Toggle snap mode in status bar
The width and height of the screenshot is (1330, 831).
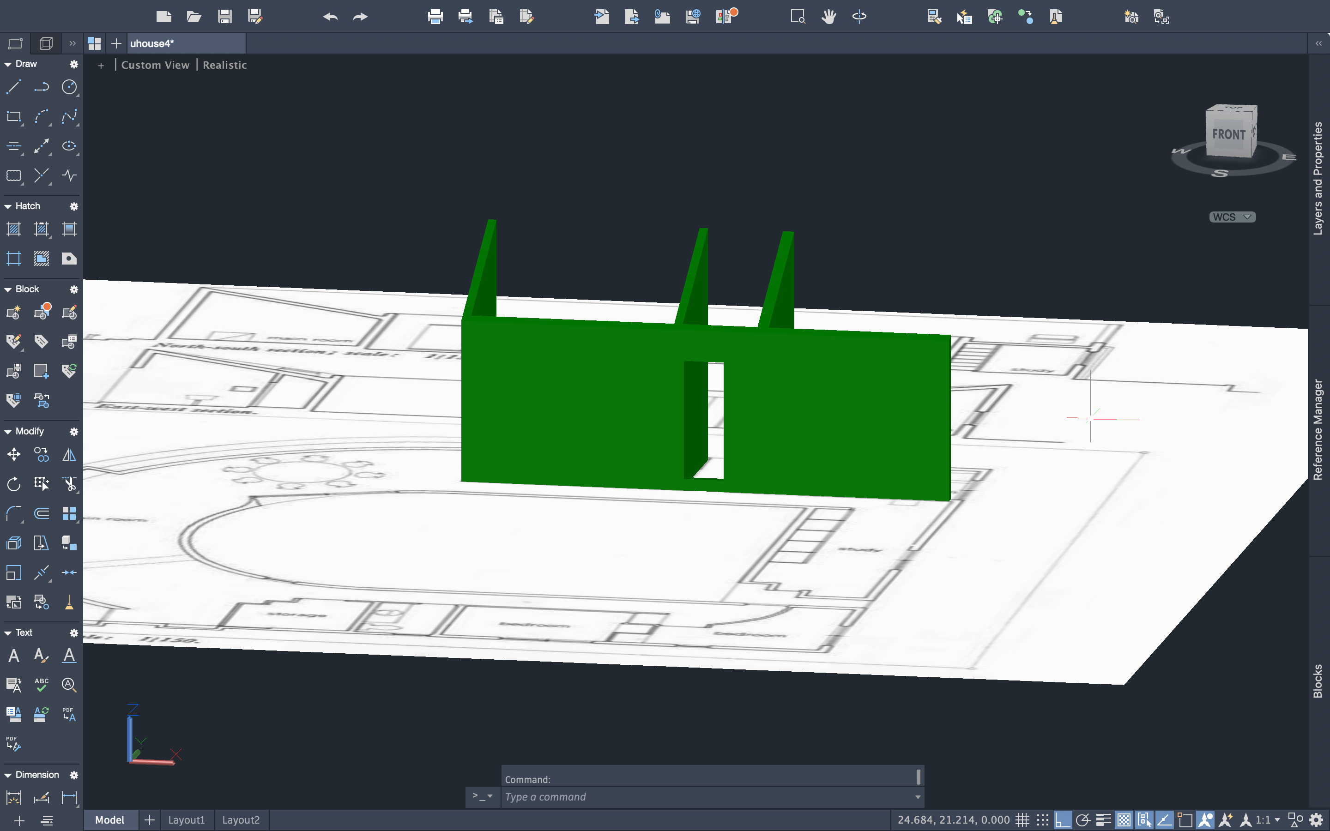pyautogui.click(x=1043, y=820)
